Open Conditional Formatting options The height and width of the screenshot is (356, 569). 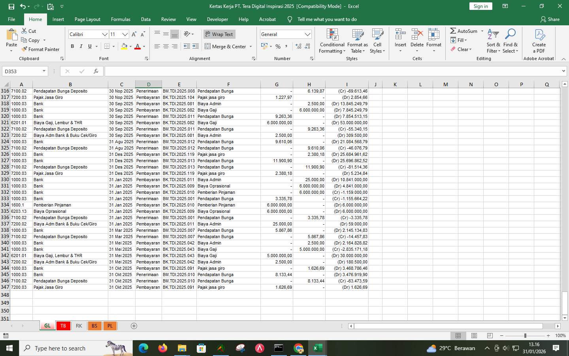332,41
